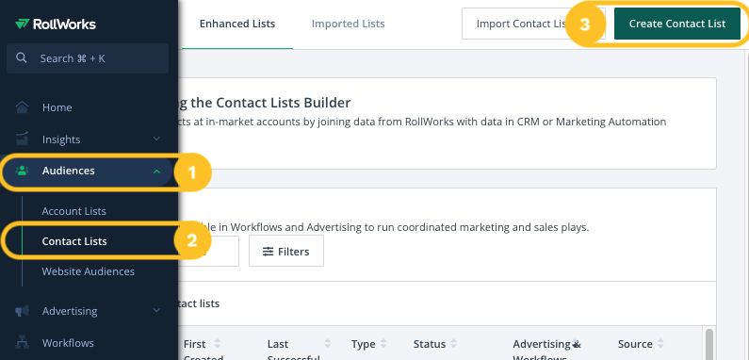Click the Type column header

[x=363, y=344]
